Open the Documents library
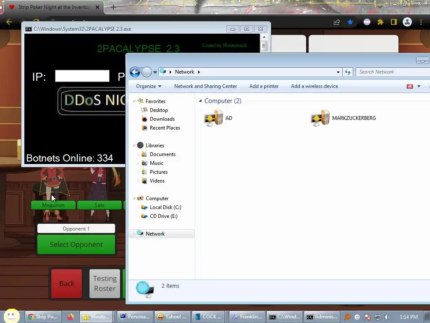Screen dimensions: 430x323 [163, 154]
